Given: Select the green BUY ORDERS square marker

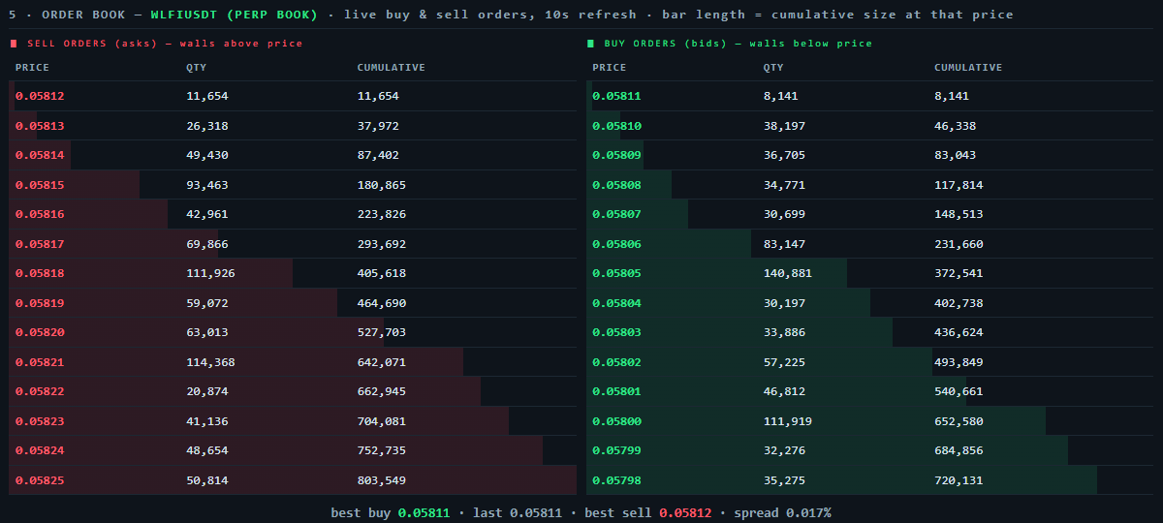Looking at the screenshot, I should pos(590,44).
